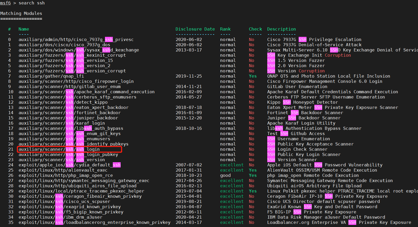Click module auxiliary/gather/qnap_lfi
418x227 pixels.
pyautogui.click(x=51, y=76)
